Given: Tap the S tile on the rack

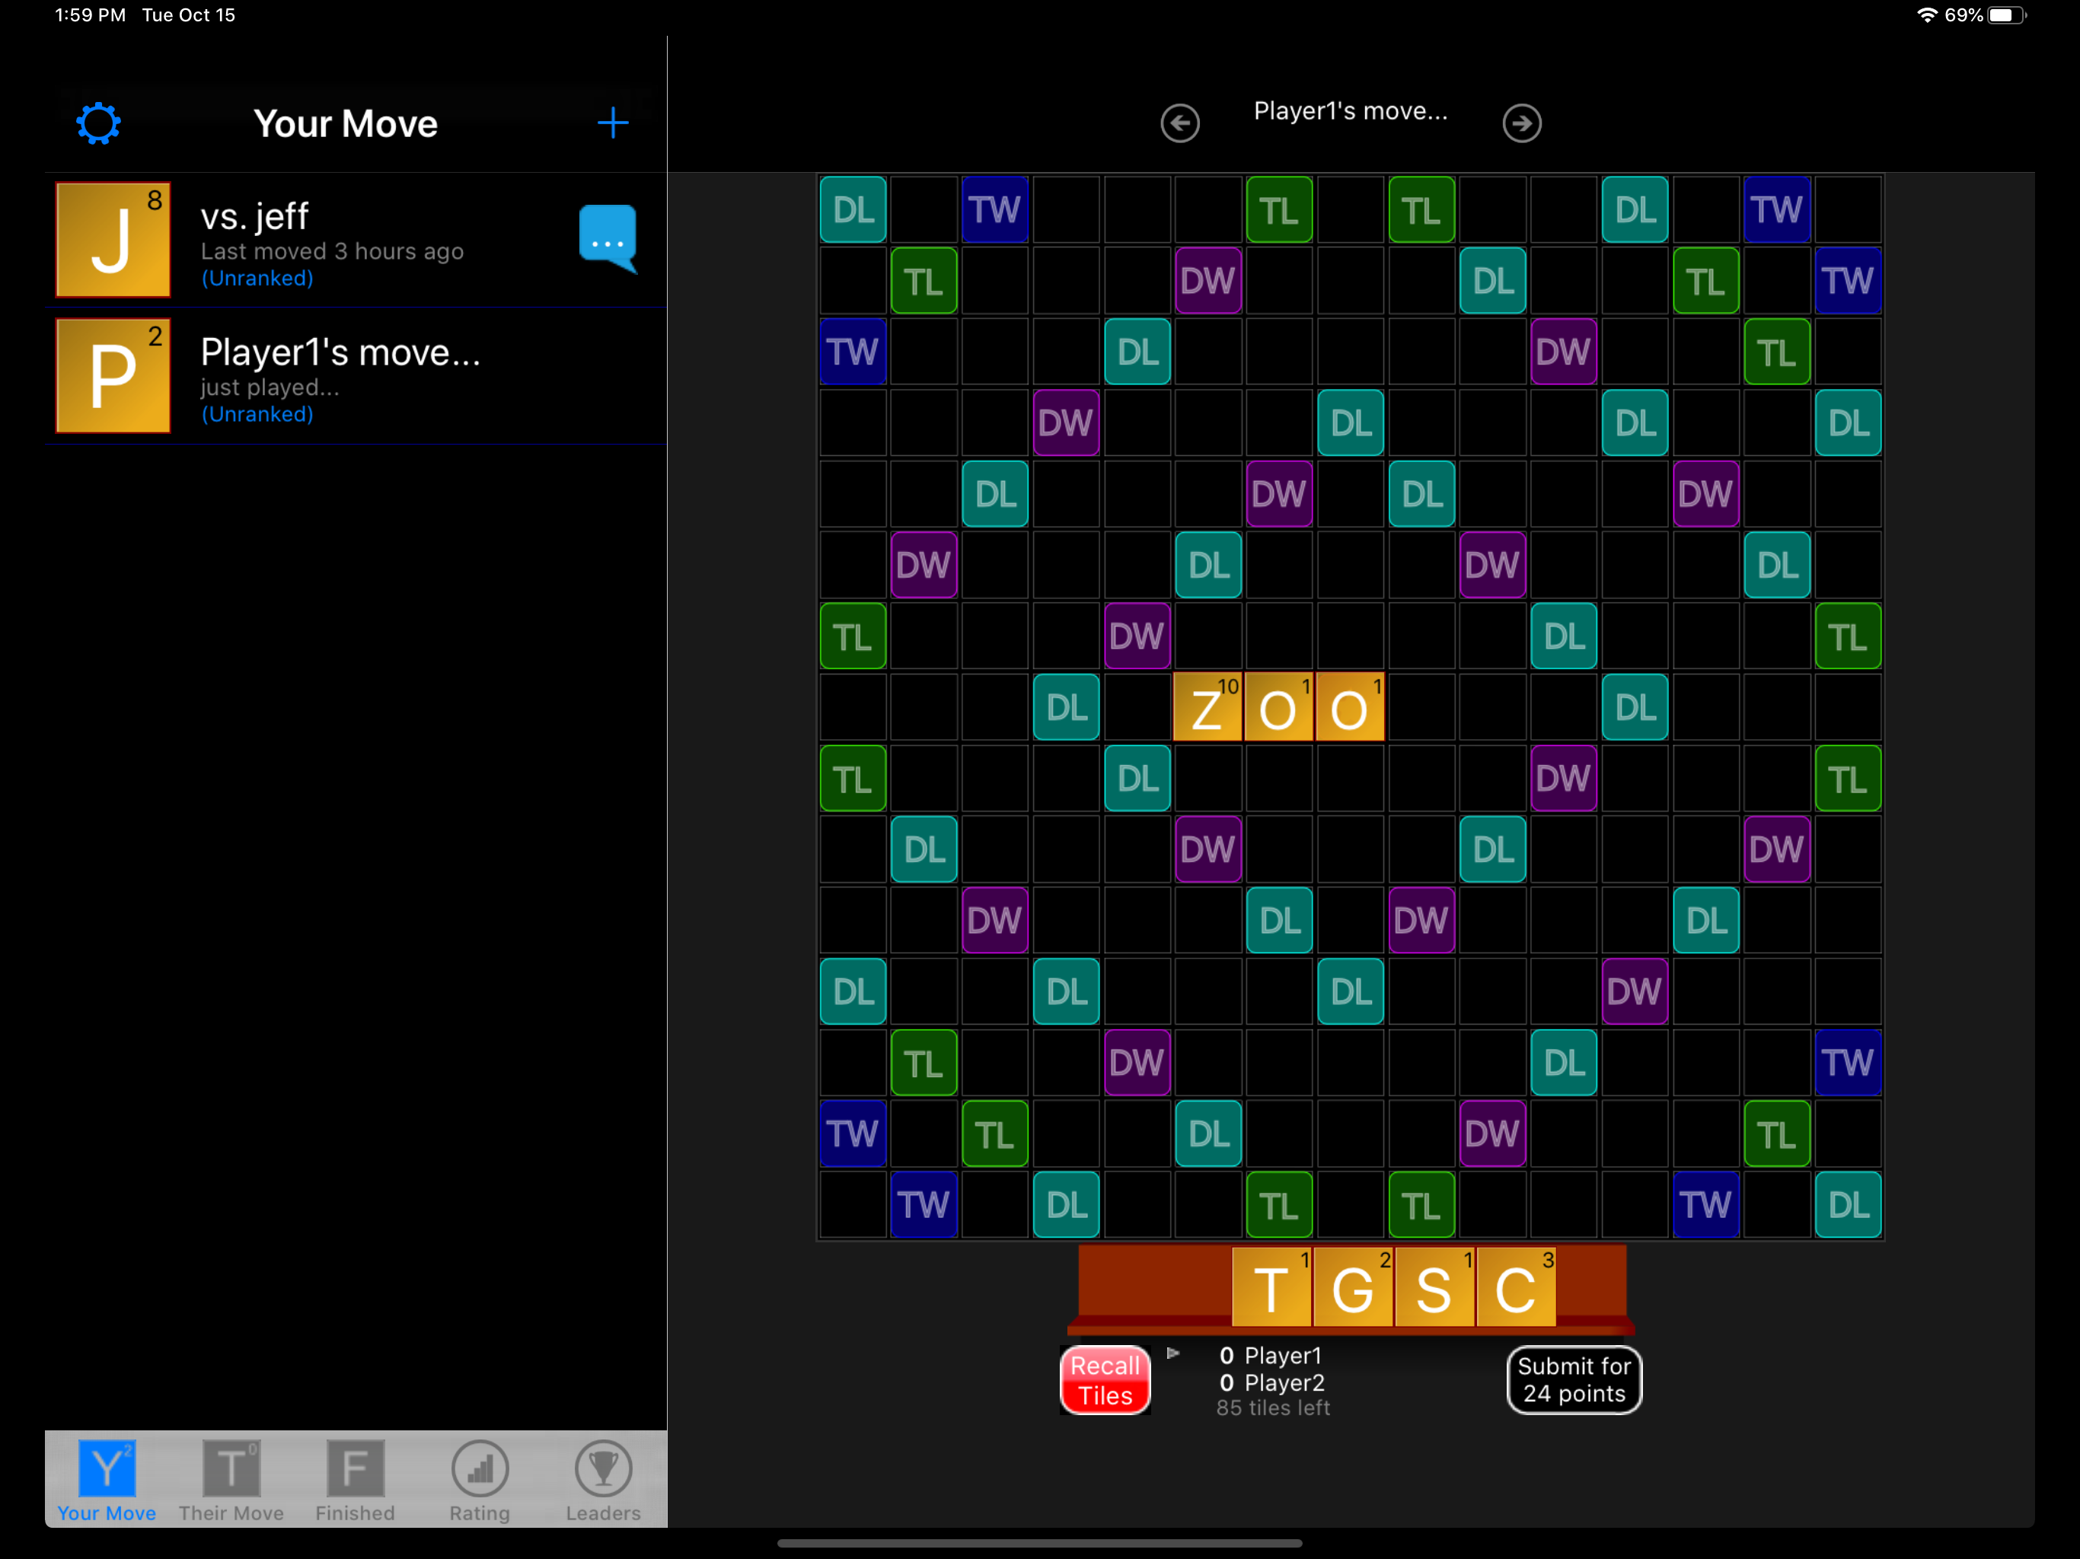Looking at the screenshot, I should [x=1433, y=1287].
